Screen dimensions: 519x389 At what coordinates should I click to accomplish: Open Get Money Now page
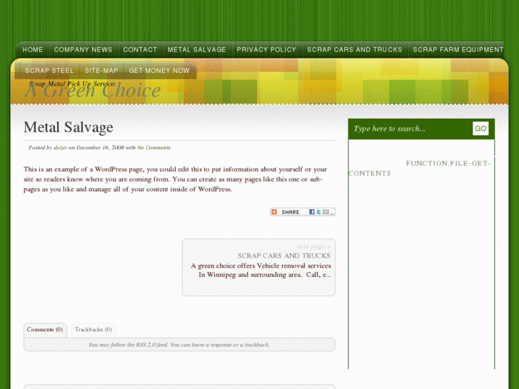click(x=159, y=71)
